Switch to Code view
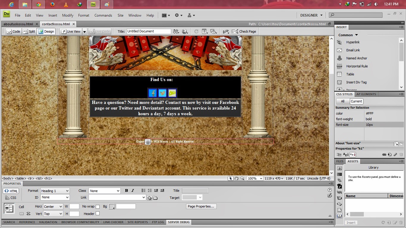 coord(13,31)
